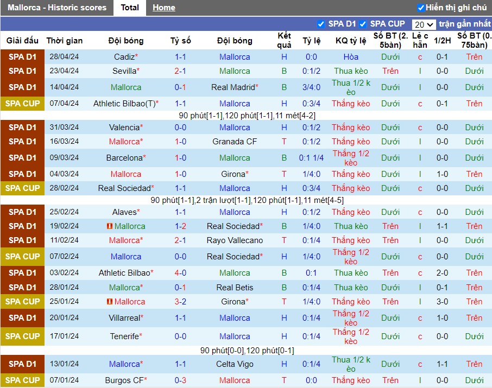Open Real Madrid team link
This screenshot has width=492, height=388.
click(233, 87)
